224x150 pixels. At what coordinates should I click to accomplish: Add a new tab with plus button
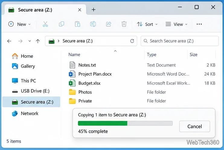(93, 10)
